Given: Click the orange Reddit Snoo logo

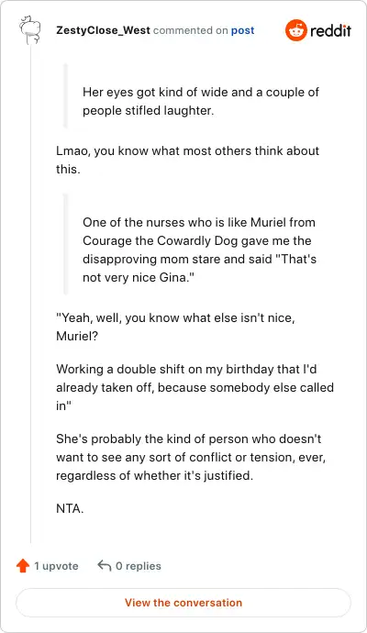Looking at the screenshot, I should (296, 30).
